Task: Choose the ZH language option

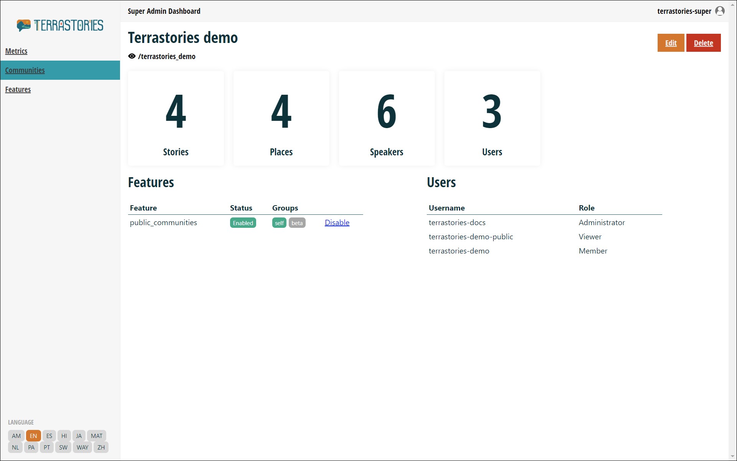Action: point(101,447)
